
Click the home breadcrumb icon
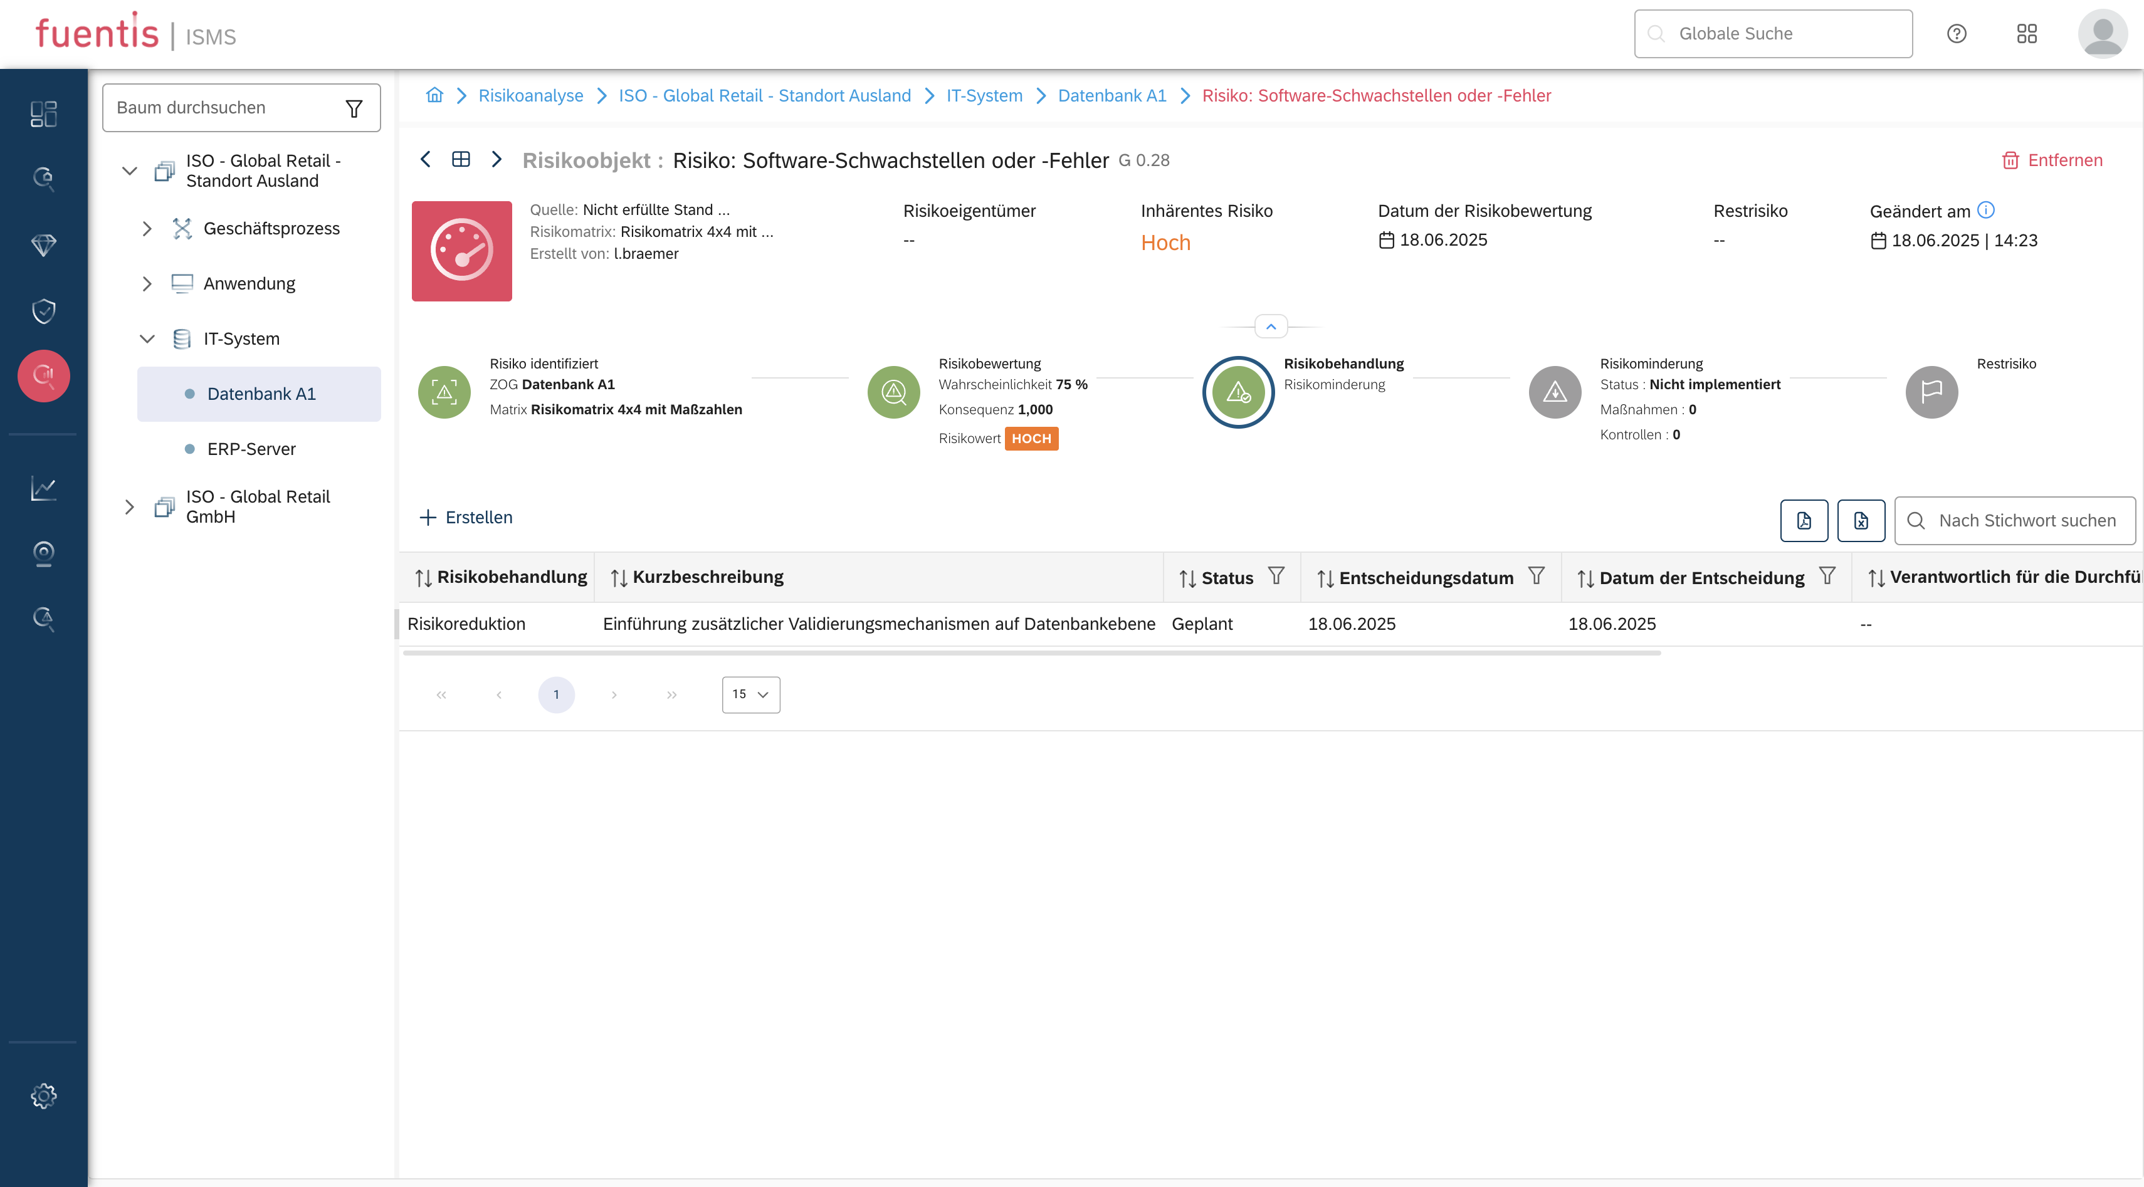point(434,96)
